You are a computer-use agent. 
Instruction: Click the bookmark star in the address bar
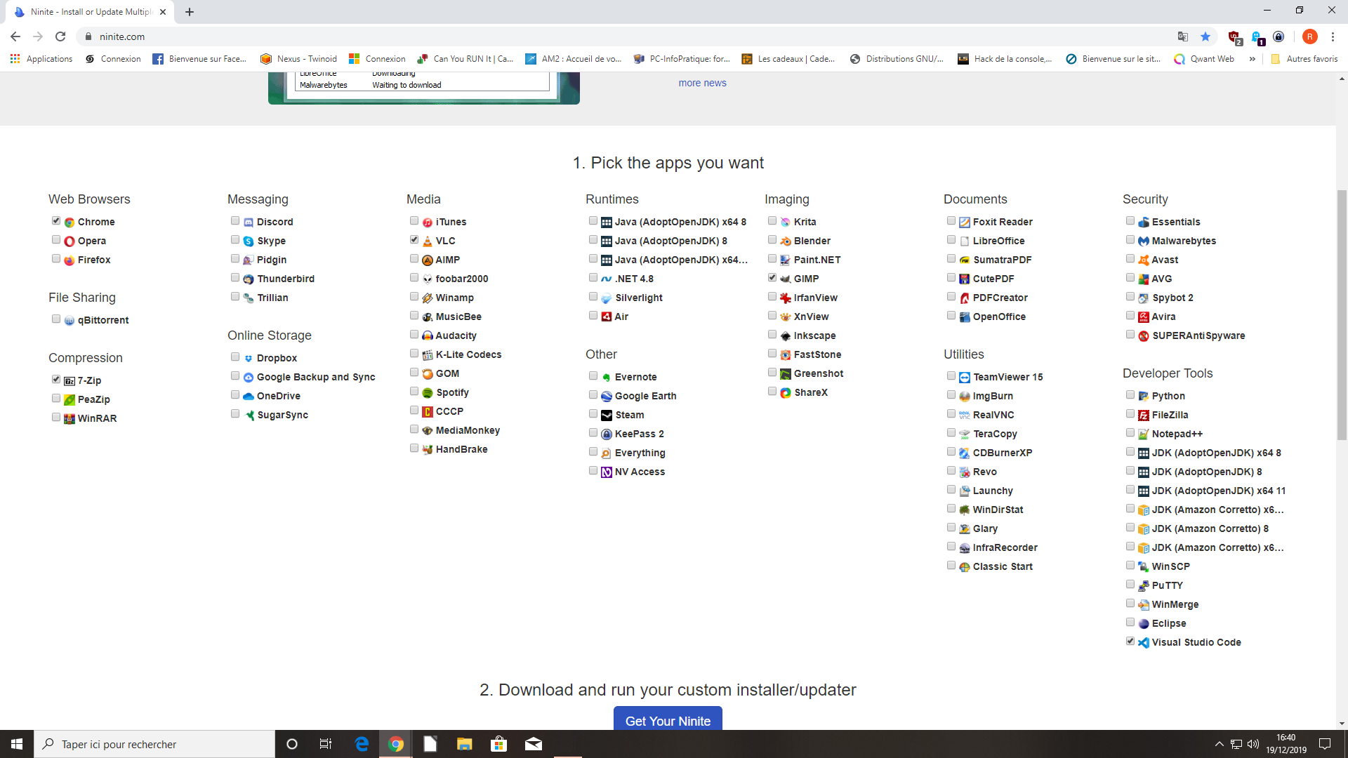click(x=1205, y=36)
